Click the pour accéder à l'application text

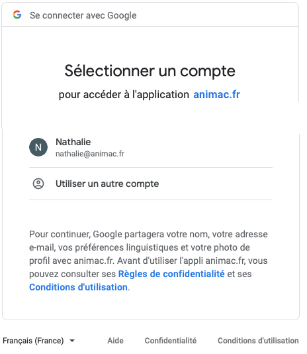point(124,95)
